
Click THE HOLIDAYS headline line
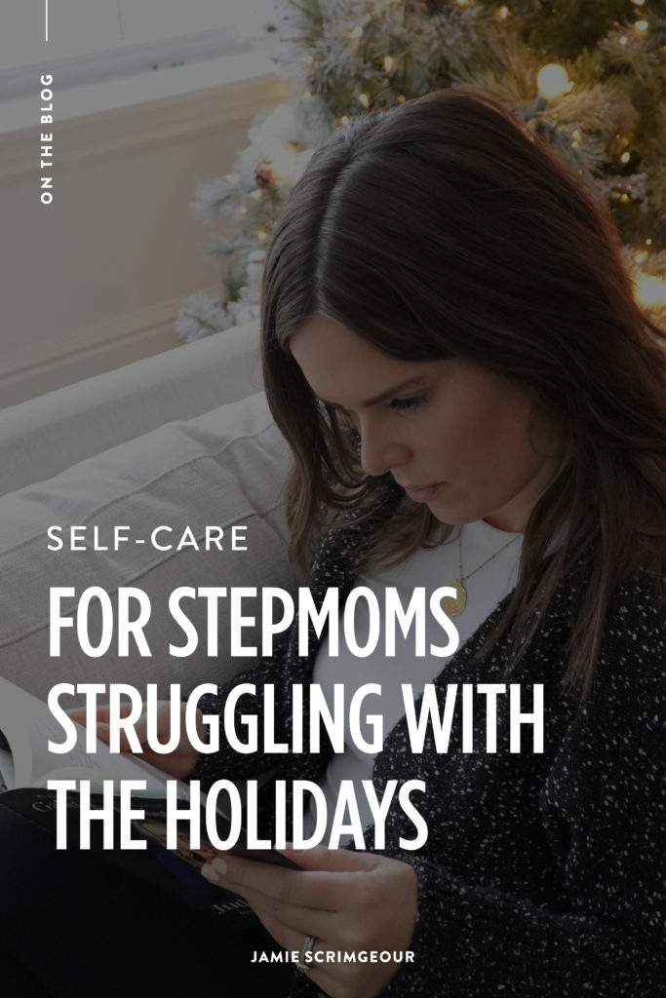click(239, 816)
